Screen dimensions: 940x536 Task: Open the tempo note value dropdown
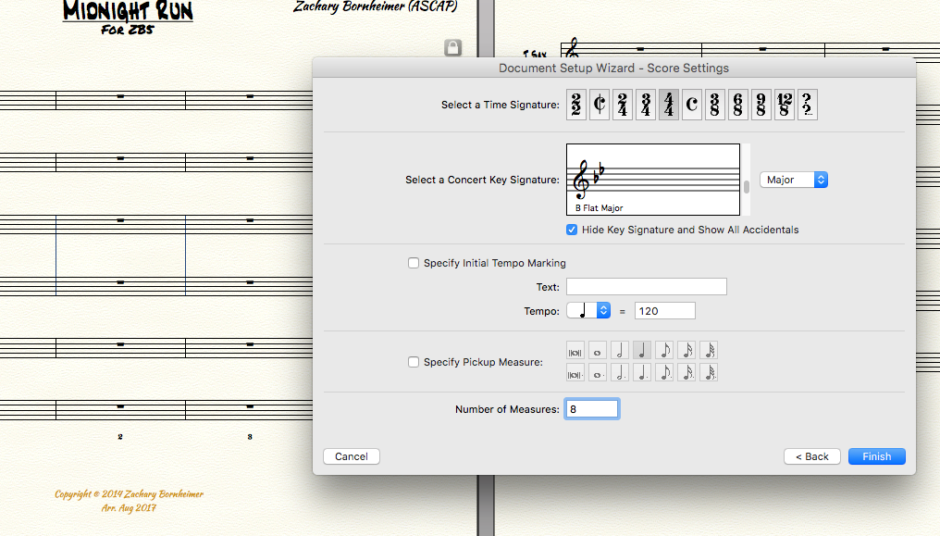pos(588,311)
